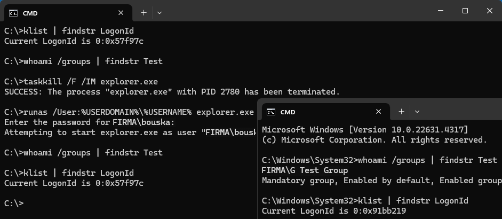The image size is (502, 219).
Task: Click the CMD icon in the front terminal tab
Action: (x=271, y=112)
